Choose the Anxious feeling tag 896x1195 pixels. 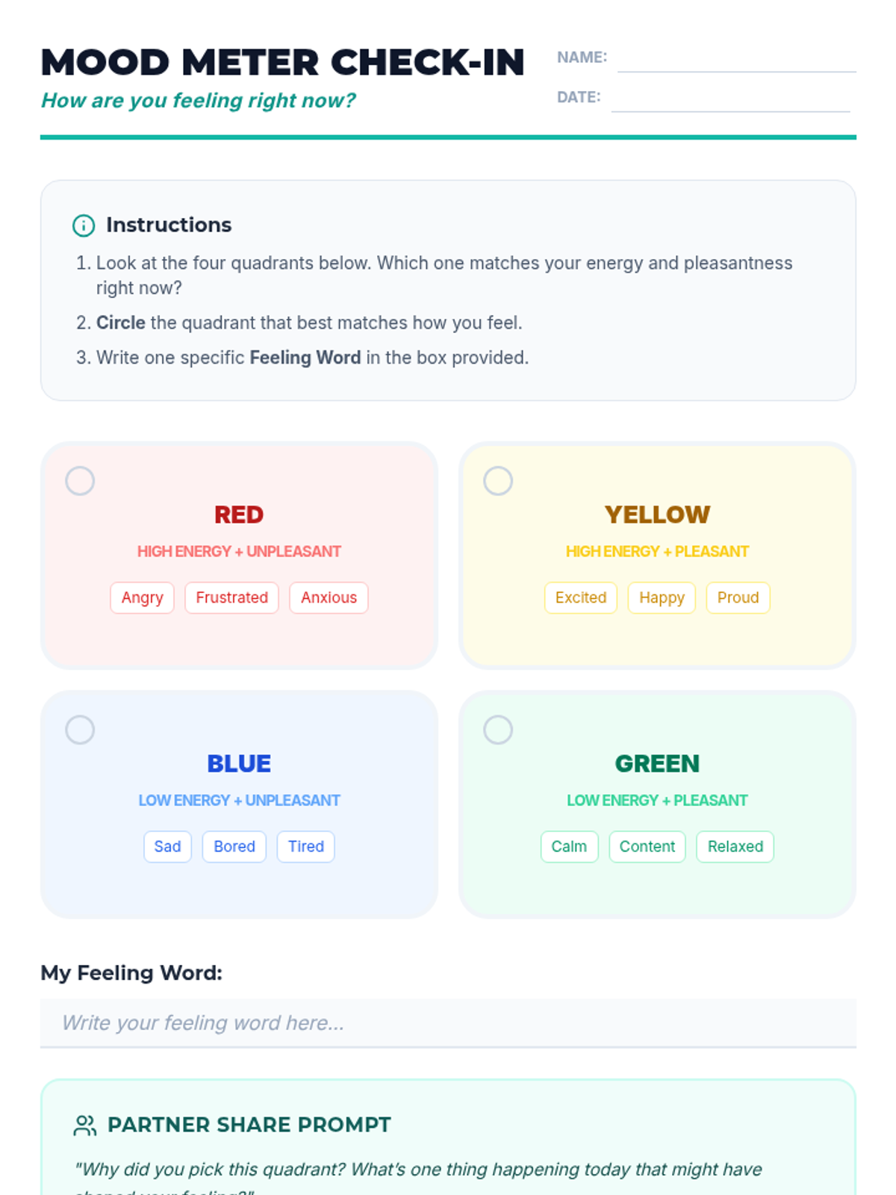[x=329, y=597]
